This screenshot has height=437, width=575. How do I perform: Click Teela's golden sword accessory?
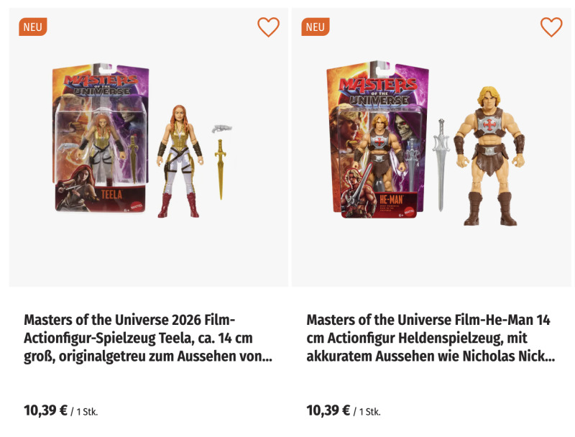click(x=220, y=169)
